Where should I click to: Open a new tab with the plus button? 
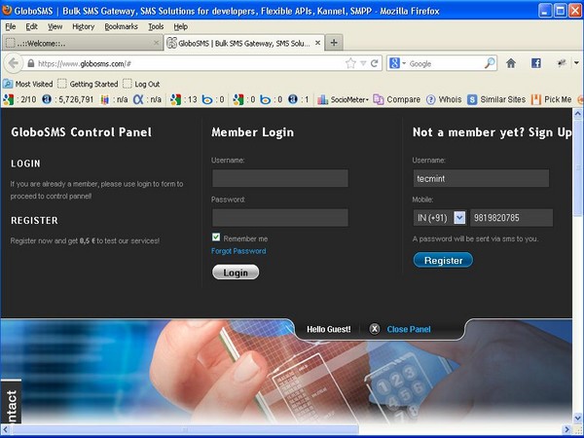[x=334, y=43]
